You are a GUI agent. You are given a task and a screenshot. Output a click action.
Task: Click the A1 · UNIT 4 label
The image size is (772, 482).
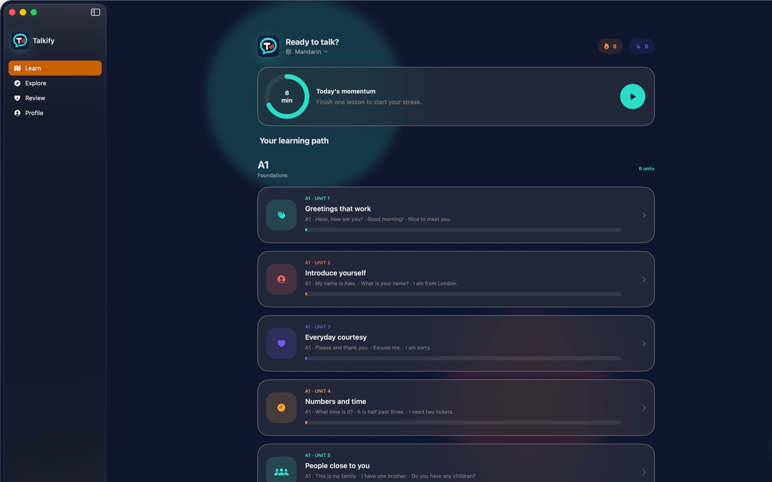(317, 391)
